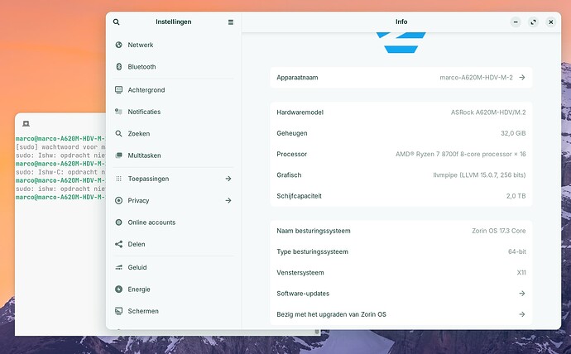Click the '64-bit' OS type value

(x=517, y=251)
